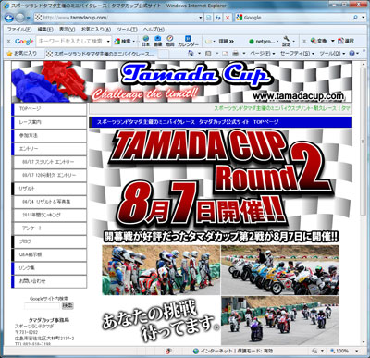
Task: Open the search provider options dropdown
Action: coord(363,18)
